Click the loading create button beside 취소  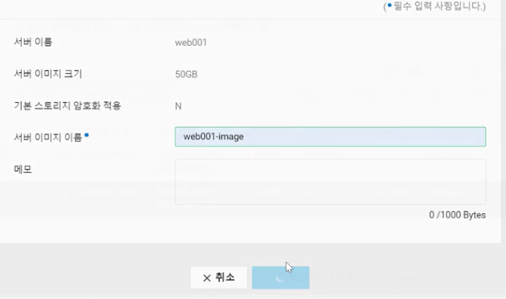pyautogui.click(x=281, y=277)
